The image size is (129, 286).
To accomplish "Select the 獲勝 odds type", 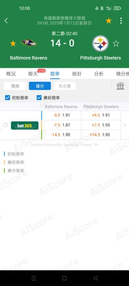I will [x=15, y=86].
